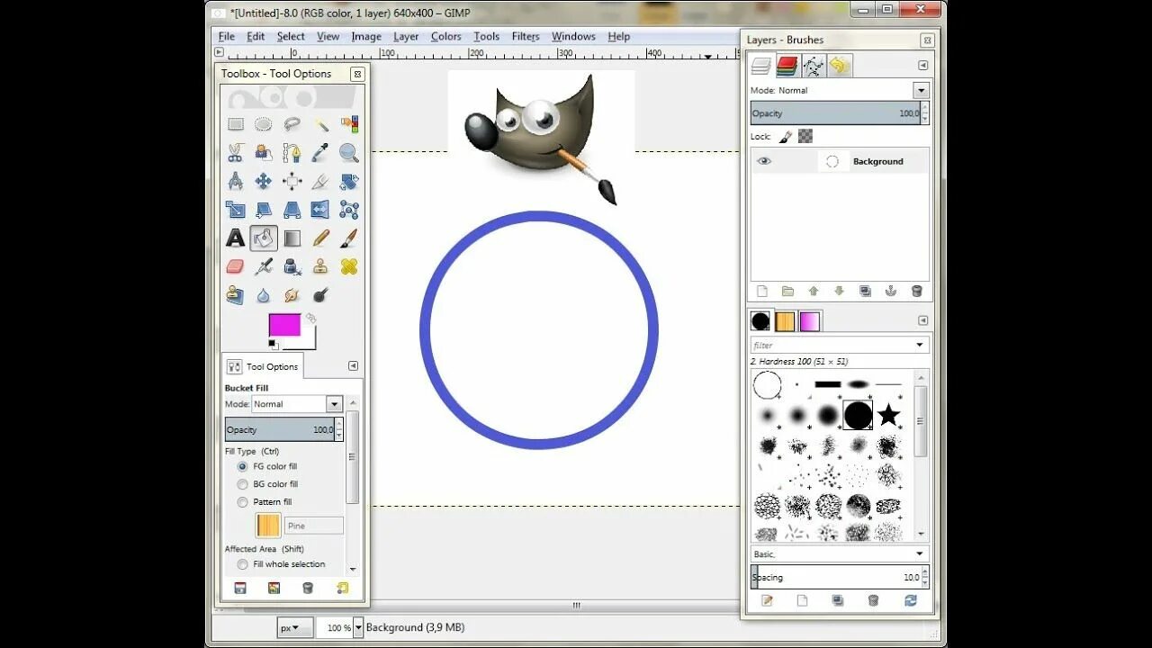1152x648 pixels.
Task: Select the Shear tool
Action: pyautogui.click(x=264, y=210)
